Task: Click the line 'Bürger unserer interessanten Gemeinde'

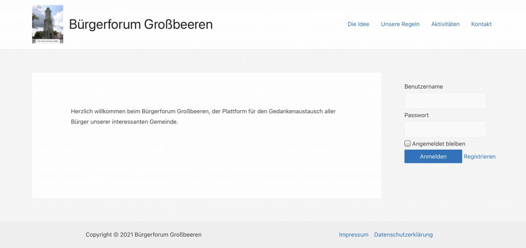Action: coord(124,122)
